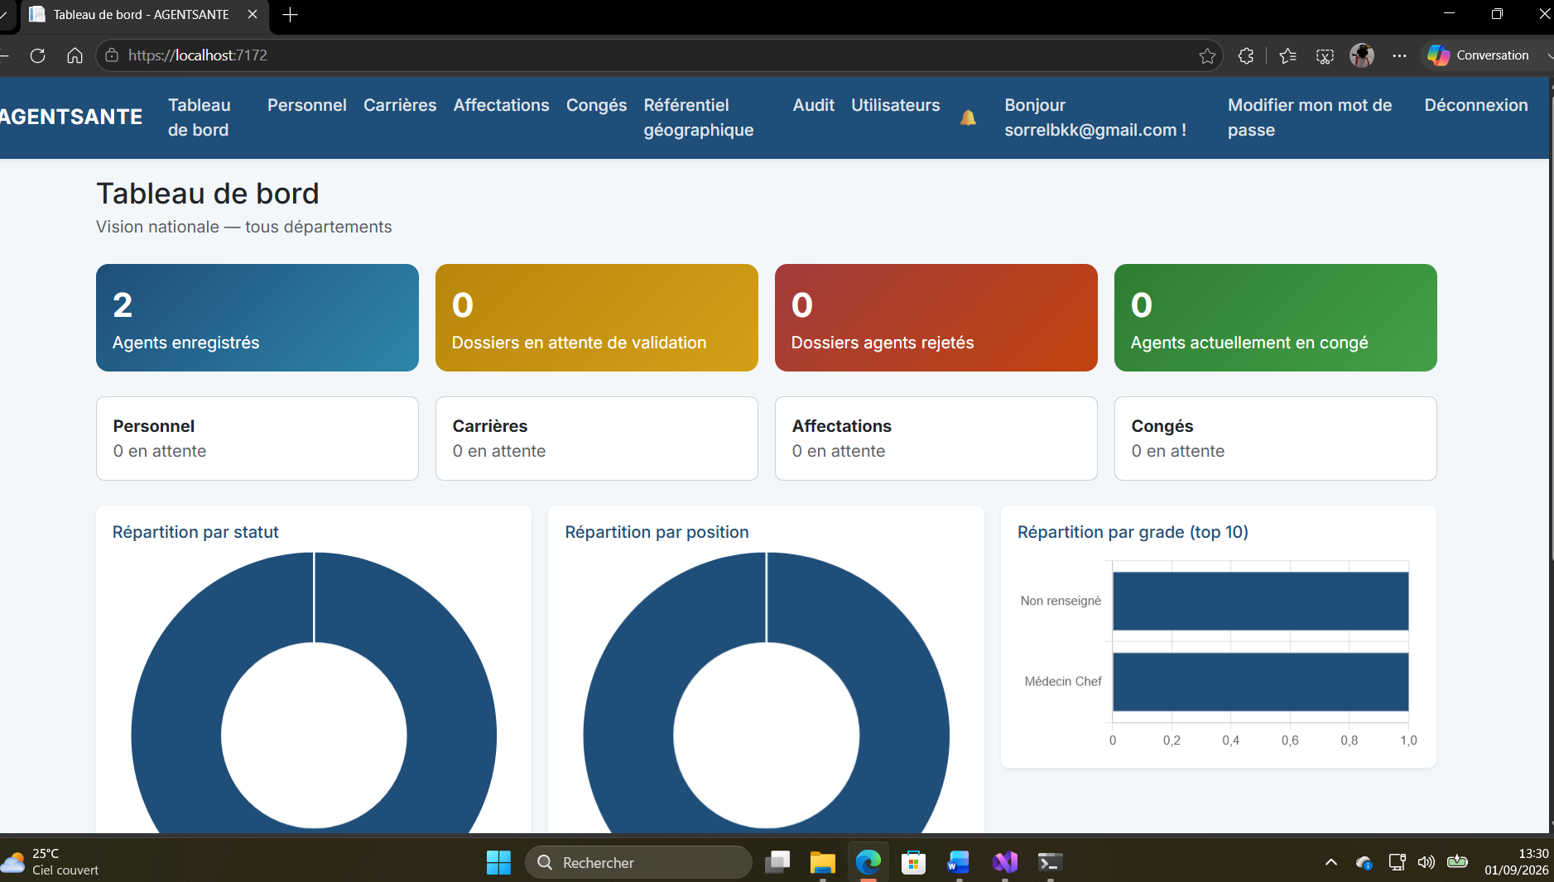1554x882 pixels.
Task: Click the Non renseigné chart bar
Action: click(x=1260, y=602)
